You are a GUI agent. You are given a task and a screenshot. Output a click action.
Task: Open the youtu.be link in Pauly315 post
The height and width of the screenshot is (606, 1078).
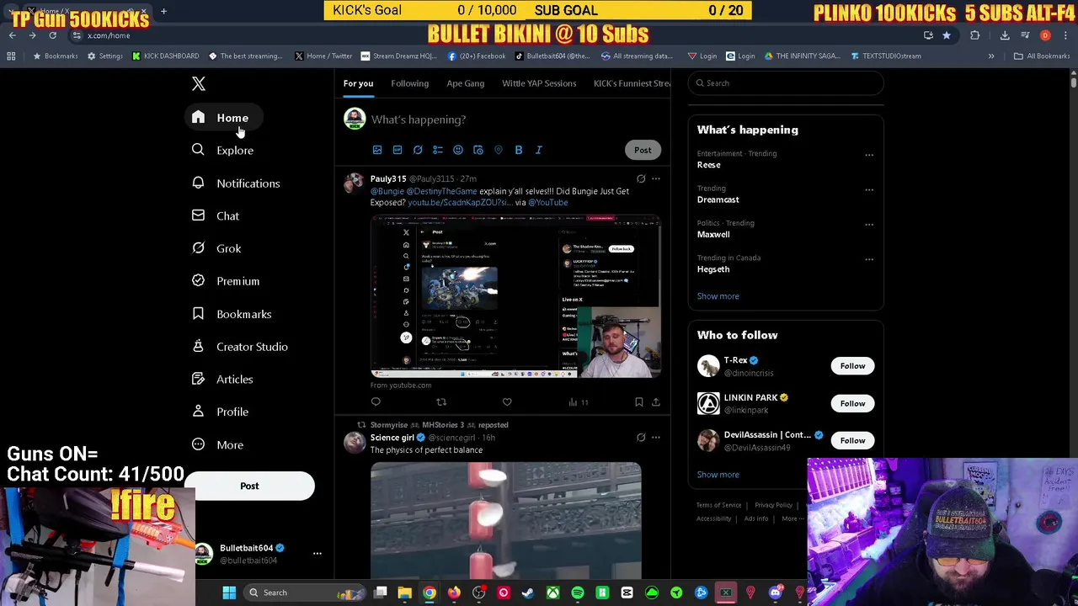[460, 203]
